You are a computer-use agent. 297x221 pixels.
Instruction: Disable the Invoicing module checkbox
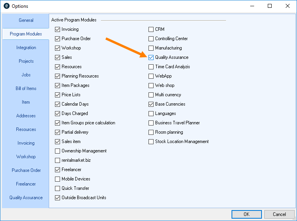click(58, 29)
